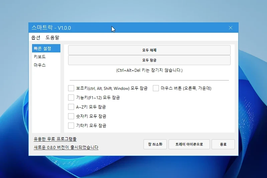267x178 pixels.
Task: Switch to the 마우스 section
Action: click(46, 65)
